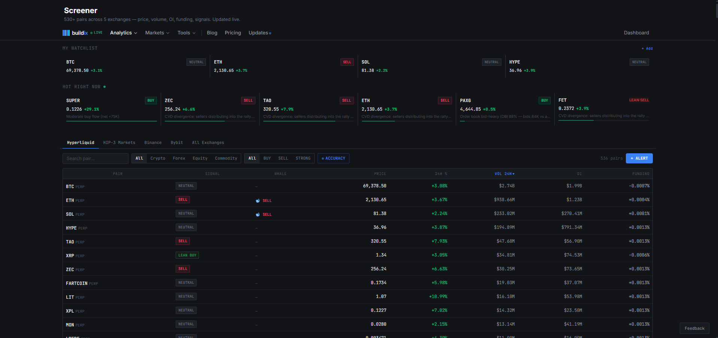This screenshot has width=718, height=338.
Task: Open the FET hot card
Action: pos(604,109)
